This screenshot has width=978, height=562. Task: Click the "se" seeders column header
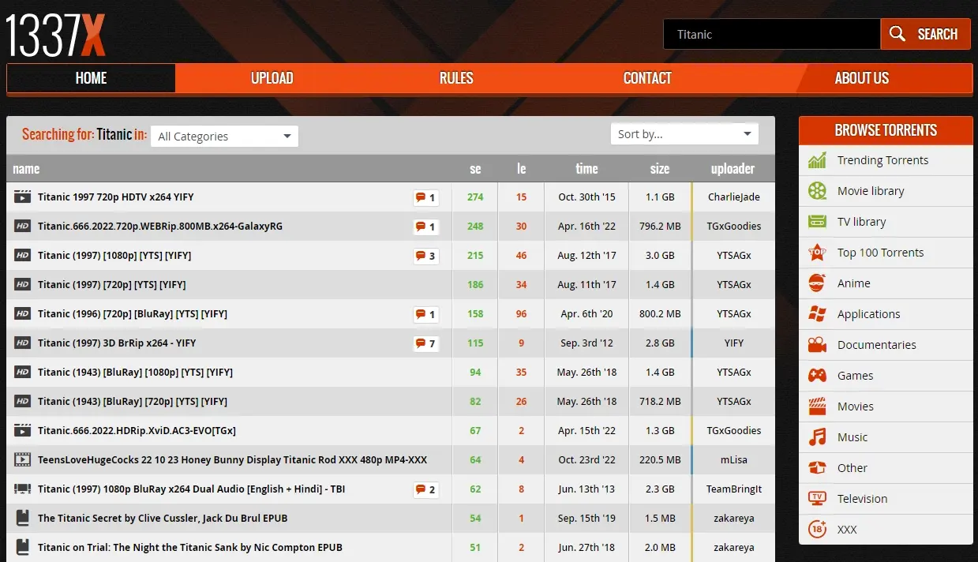click(x=475, y=169)
